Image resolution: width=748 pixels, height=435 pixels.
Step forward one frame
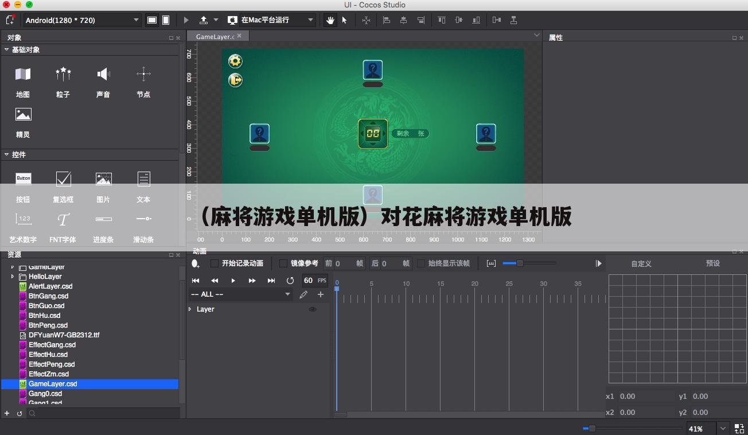click(x=252, y=281)
